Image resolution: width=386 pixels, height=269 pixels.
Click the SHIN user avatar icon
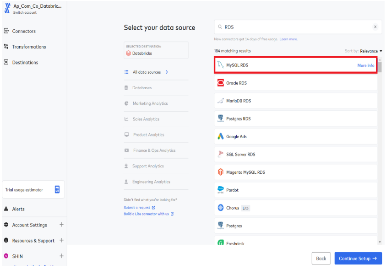click(6, 256)
